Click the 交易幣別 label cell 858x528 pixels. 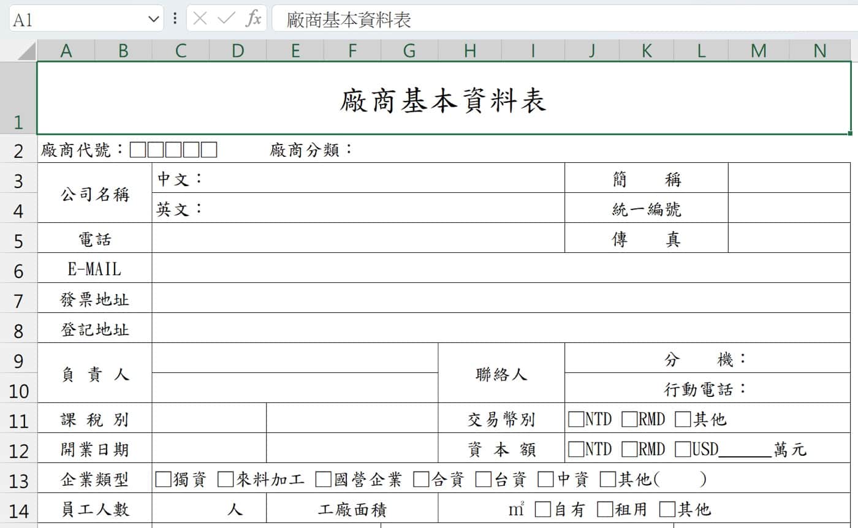click(x=502, y=418)
